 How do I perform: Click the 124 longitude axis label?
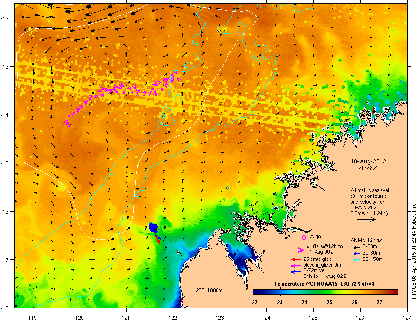[x=266, y=318]
